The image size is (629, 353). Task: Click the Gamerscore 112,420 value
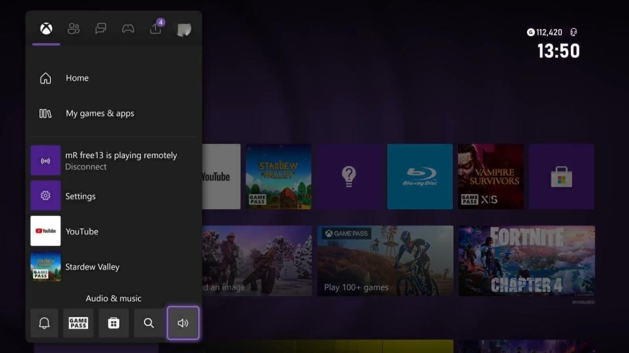click(x=549, y=32)
